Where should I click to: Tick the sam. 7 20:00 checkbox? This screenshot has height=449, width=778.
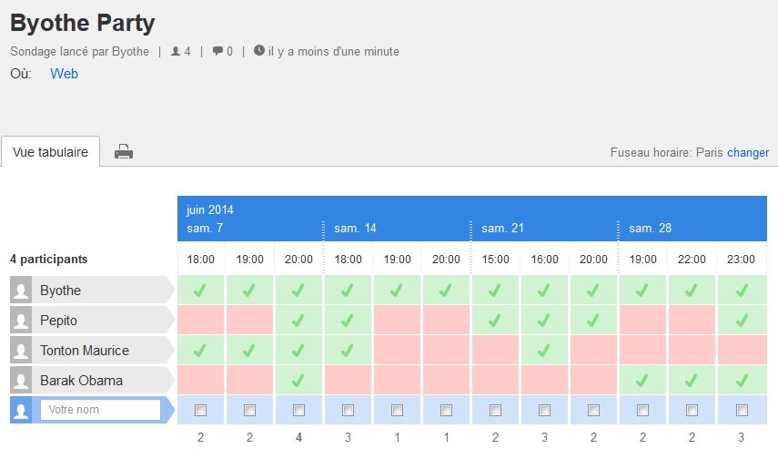299,411
